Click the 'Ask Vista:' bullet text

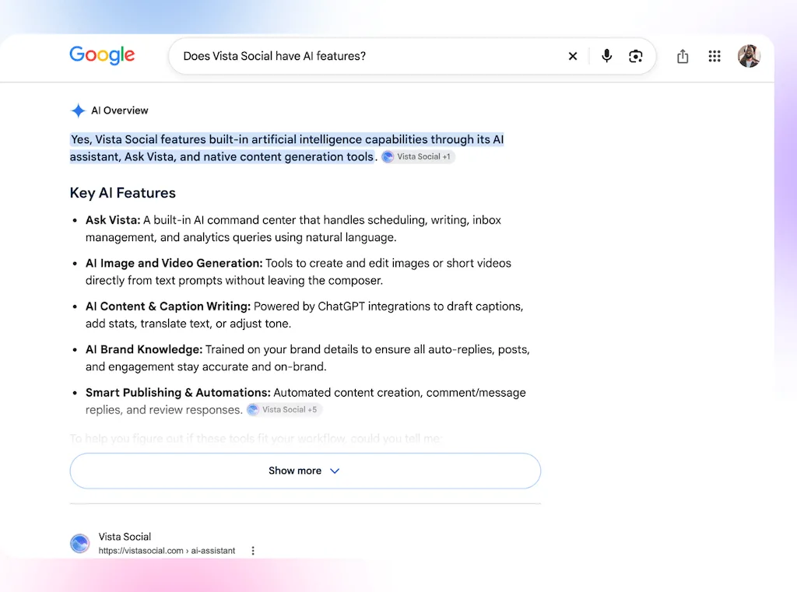click(x=113, y=220)
